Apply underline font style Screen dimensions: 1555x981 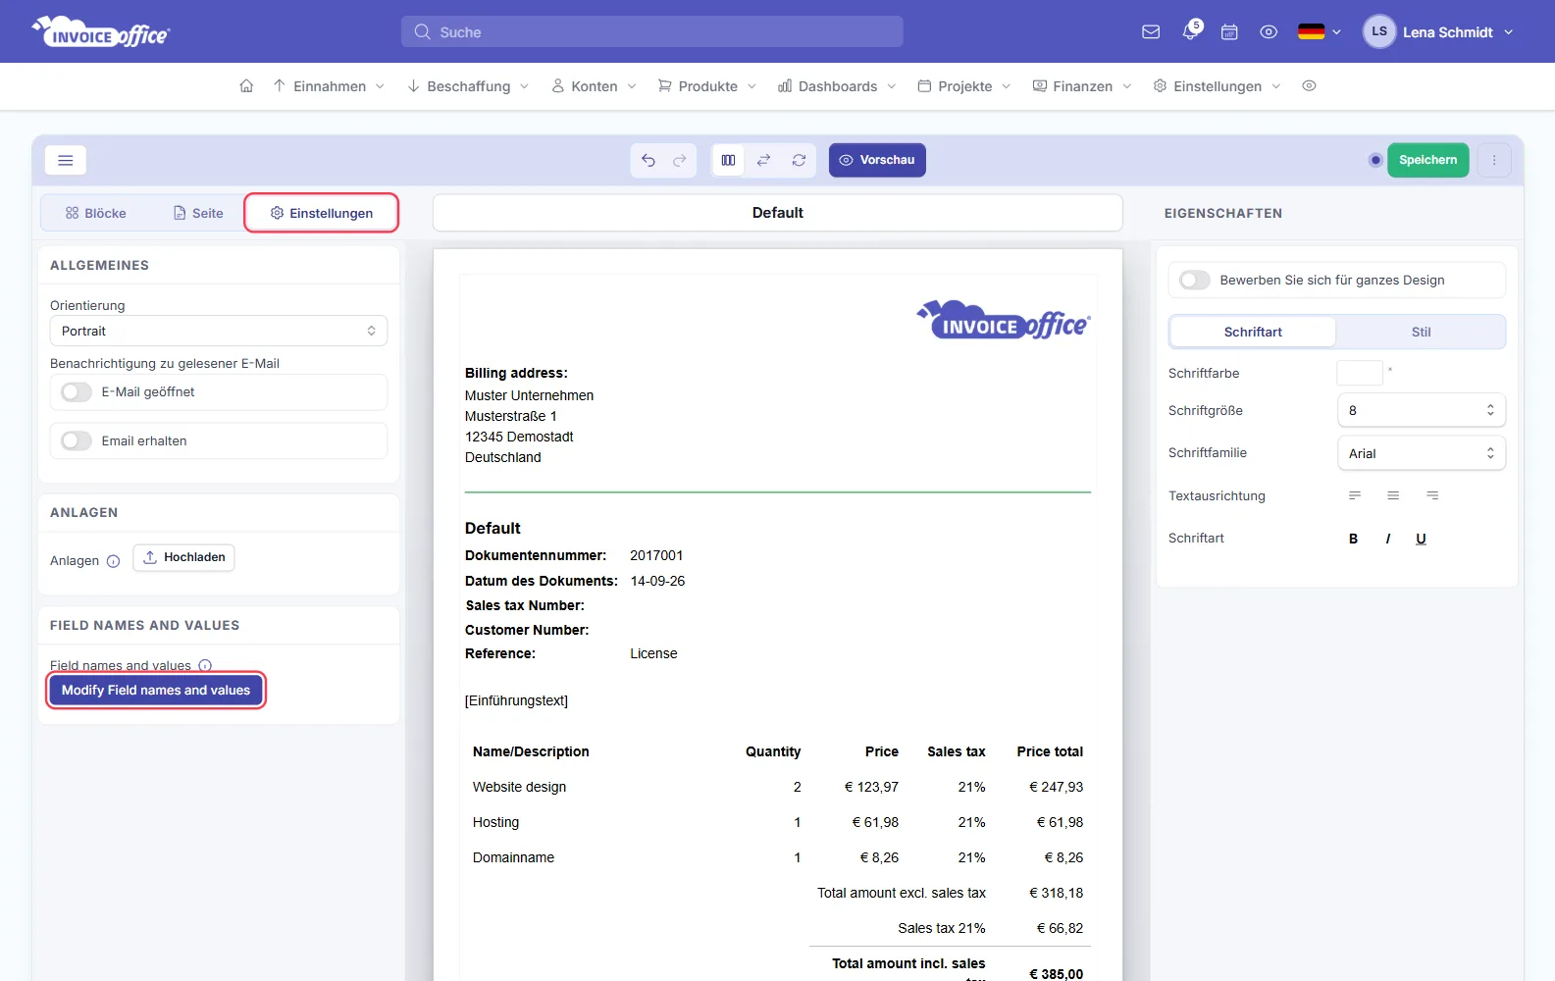point(1421,539)
